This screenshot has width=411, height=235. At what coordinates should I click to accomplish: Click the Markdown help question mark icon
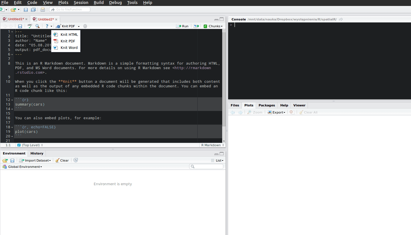tap(47, 26)
